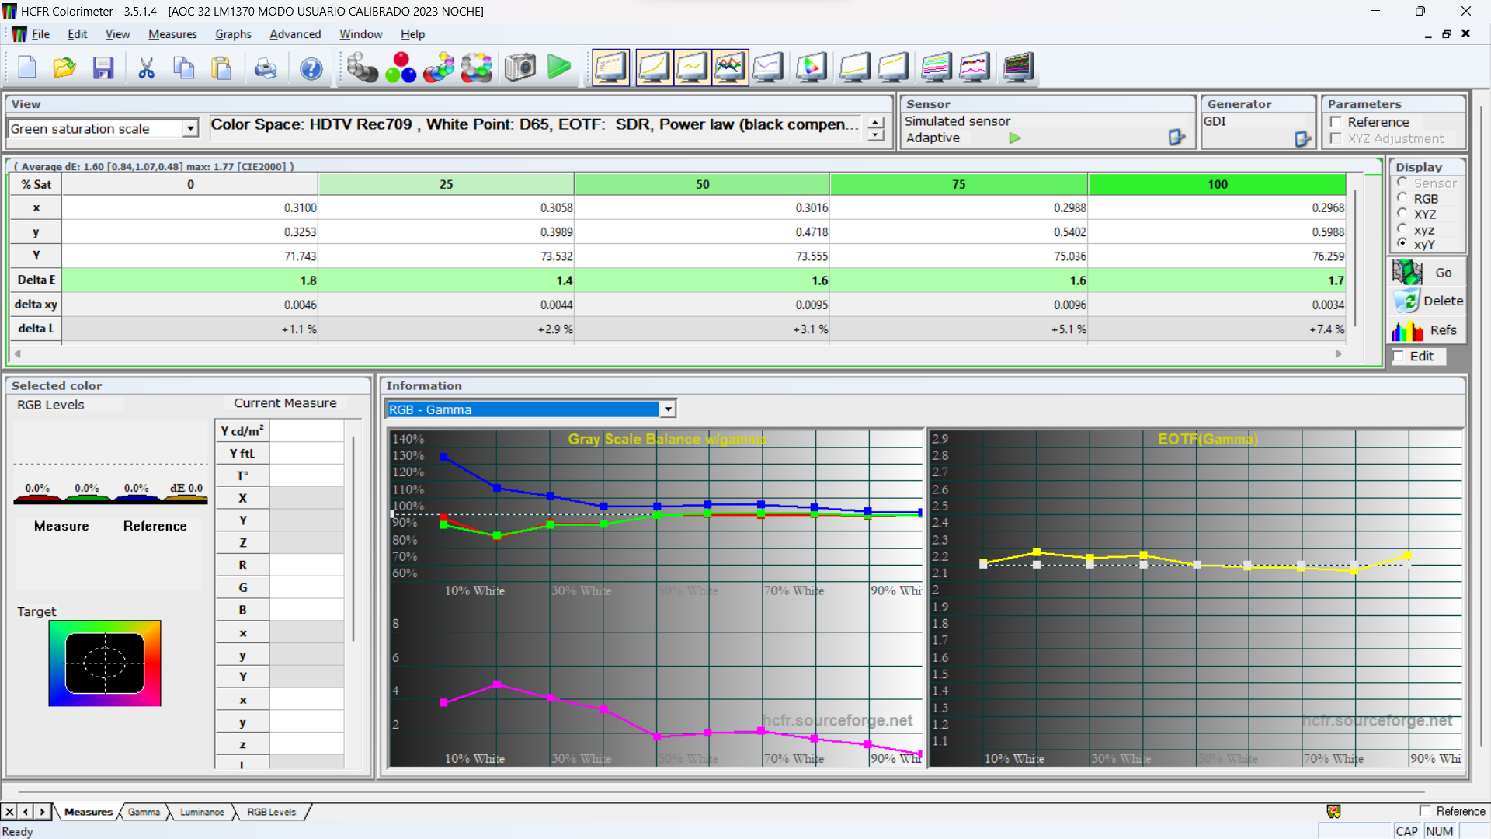The width and height of the screenshot is (1491, 839).
Task: Toggle the Reference checkbox in status bar
Action: tap(1425, 811)
